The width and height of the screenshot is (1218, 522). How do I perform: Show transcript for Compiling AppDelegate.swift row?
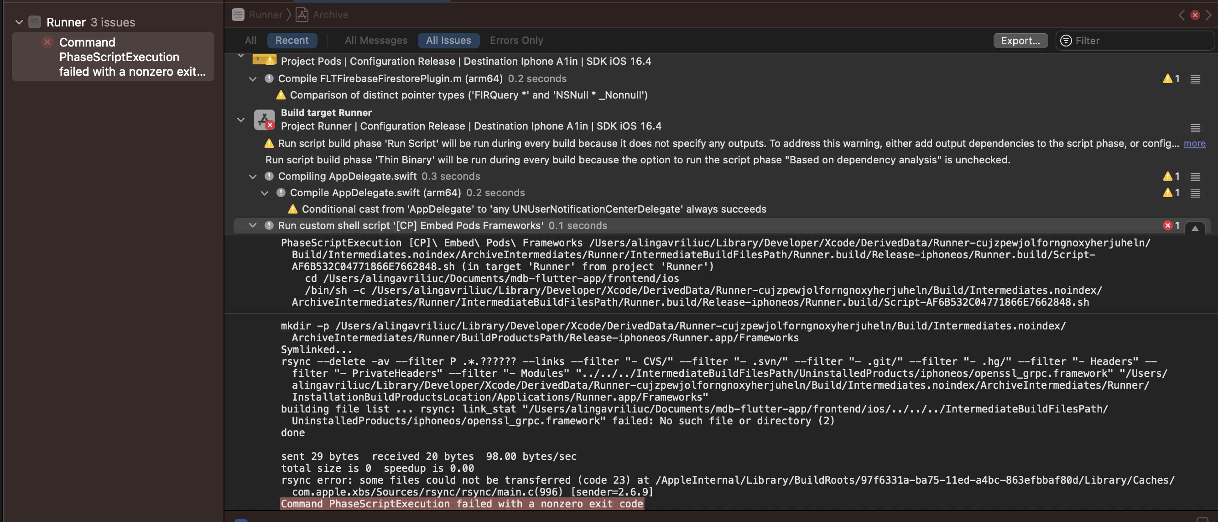click(x=1195, y=177)
